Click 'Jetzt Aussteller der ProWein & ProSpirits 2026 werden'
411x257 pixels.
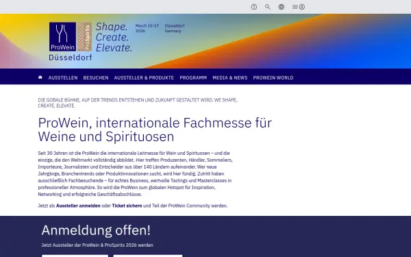[x=97, y=245]
